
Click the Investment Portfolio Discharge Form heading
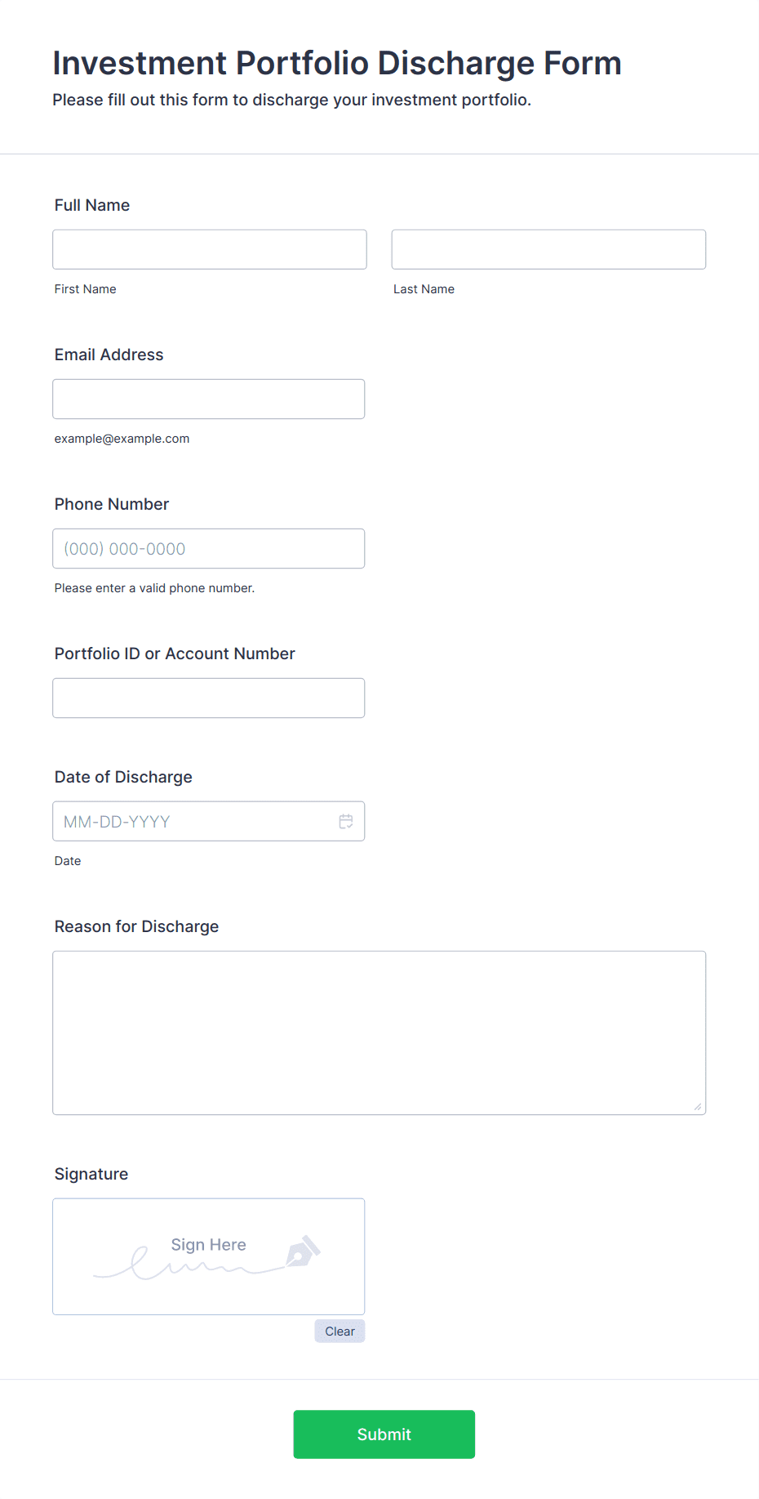(337, 63)
